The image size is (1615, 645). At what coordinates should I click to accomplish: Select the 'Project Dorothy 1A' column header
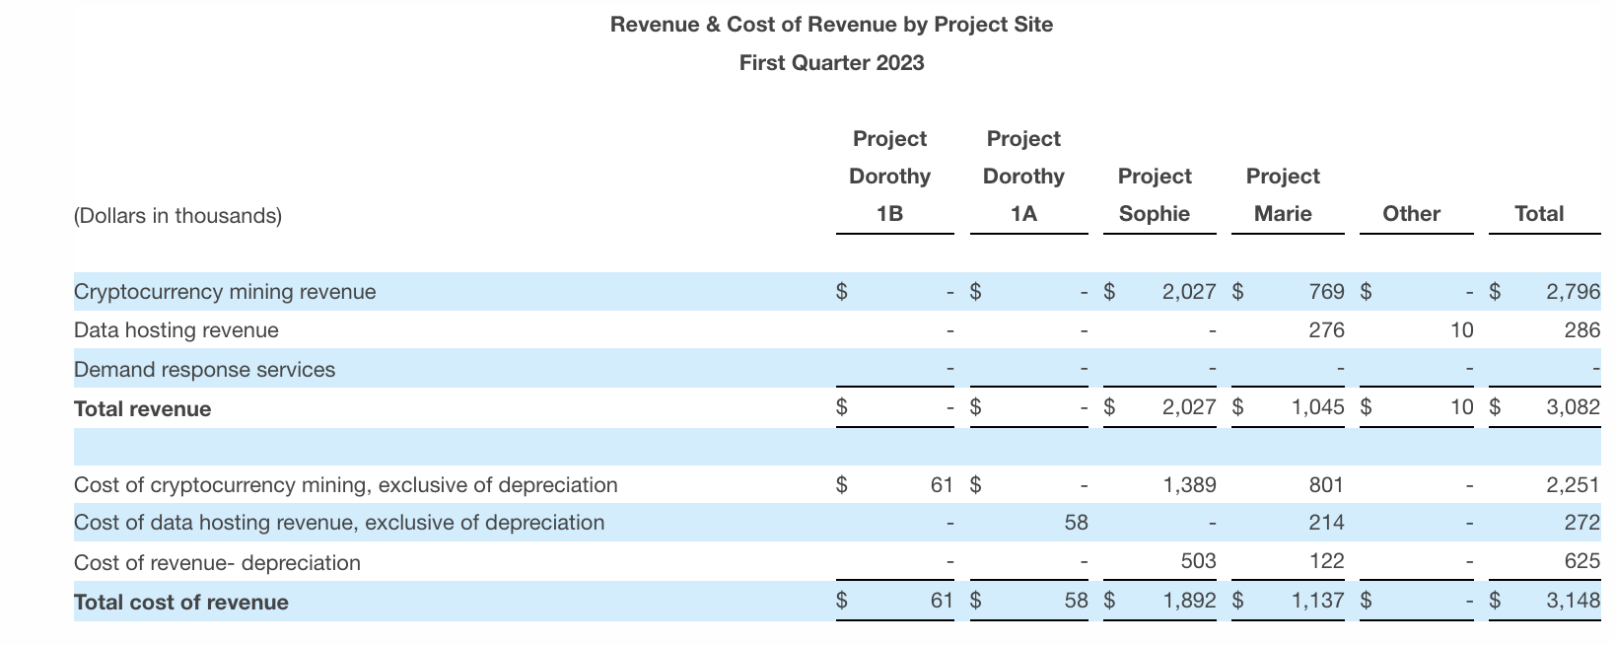coord(1023,177)
